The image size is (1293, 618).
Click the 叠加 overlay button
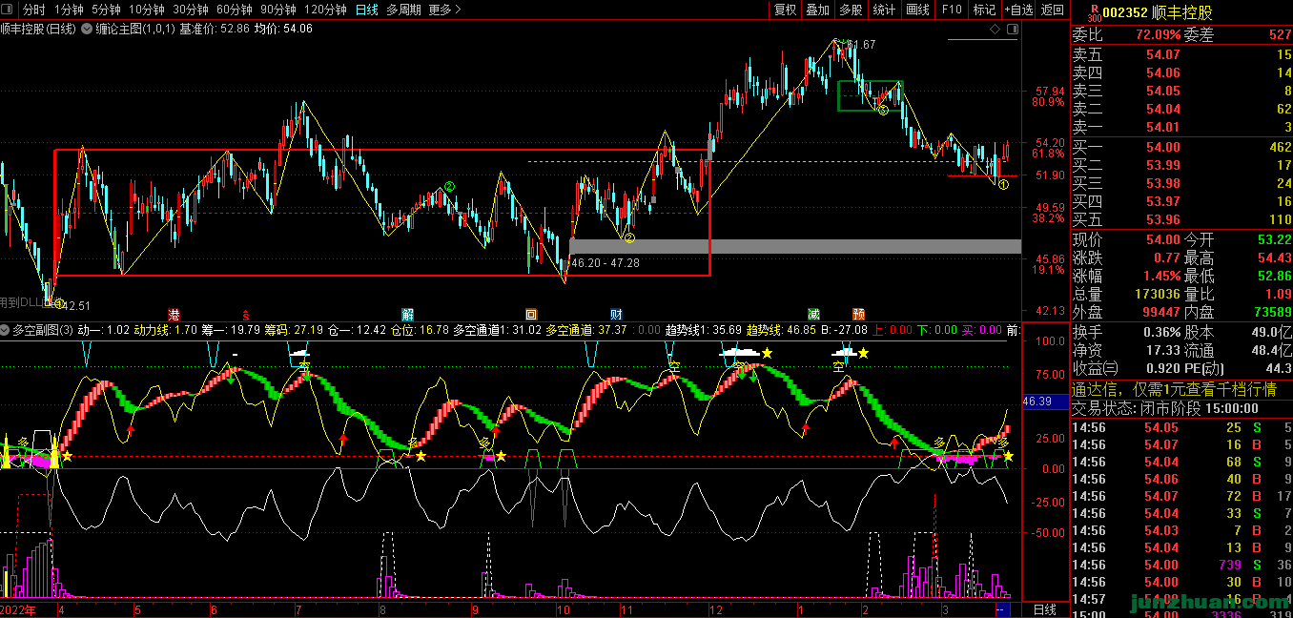click(x=817, y=10)
